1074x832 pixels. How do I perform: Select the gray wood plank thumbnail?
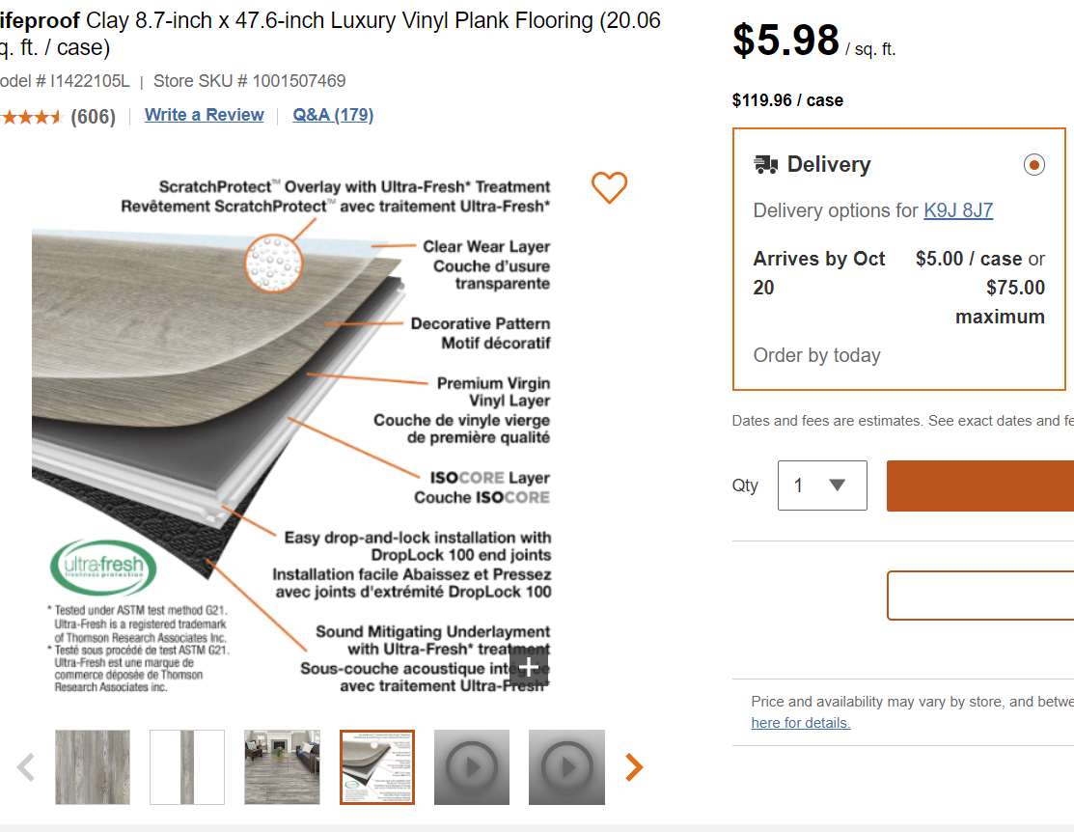pos(93,767)
